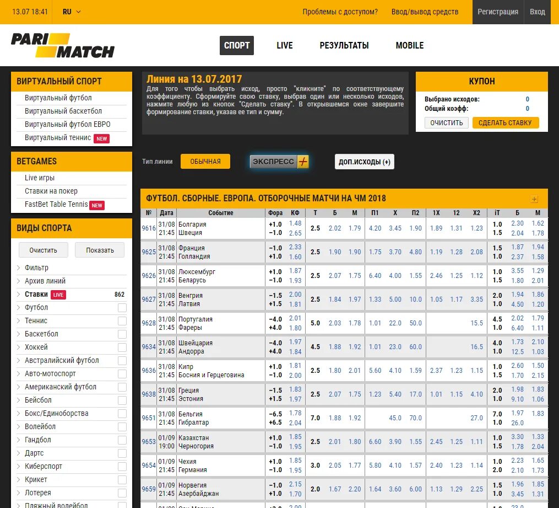Open event number 9625
The width and height of the screenshot is (559, 508).
click(149, 252)
